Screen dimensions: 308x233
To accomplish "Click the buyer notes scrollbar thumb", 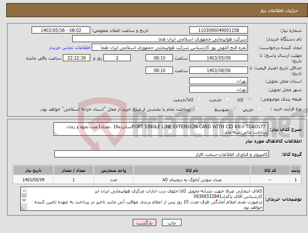I will click(x=24, y=195).
